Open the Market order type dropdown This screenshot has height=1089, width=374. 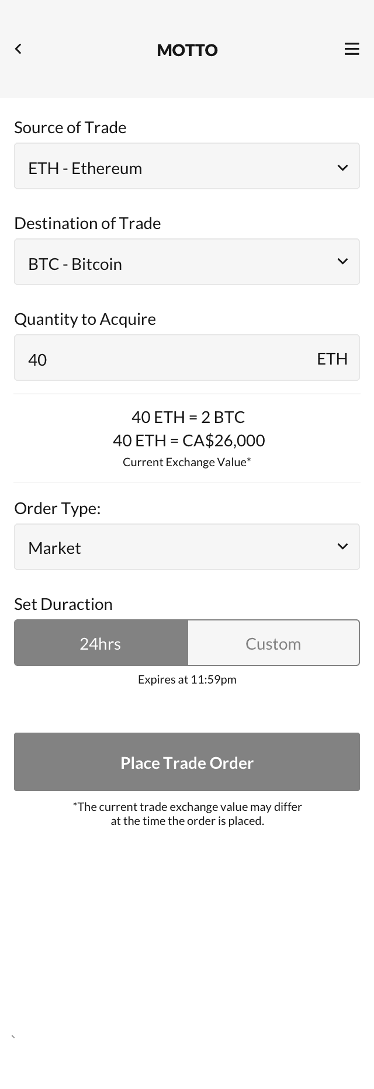click(187, 547)
